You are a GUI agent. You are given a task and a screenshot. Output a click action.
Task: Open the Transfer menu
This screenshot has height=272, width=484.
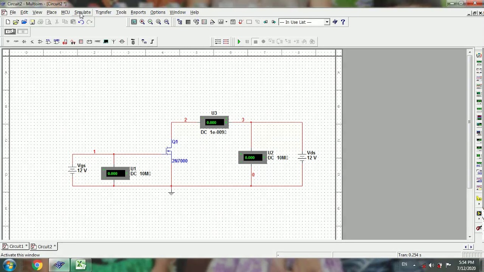104,12
